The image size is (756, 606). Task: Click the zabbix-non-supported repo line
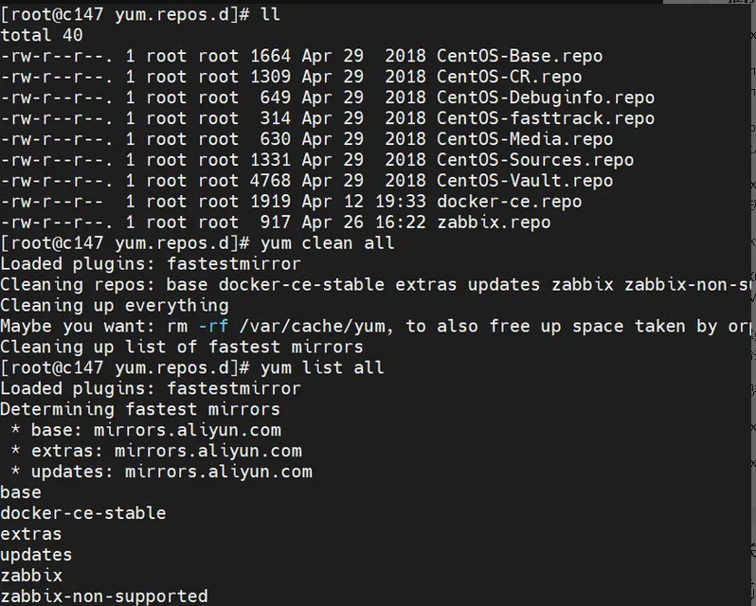pos(104,597)
